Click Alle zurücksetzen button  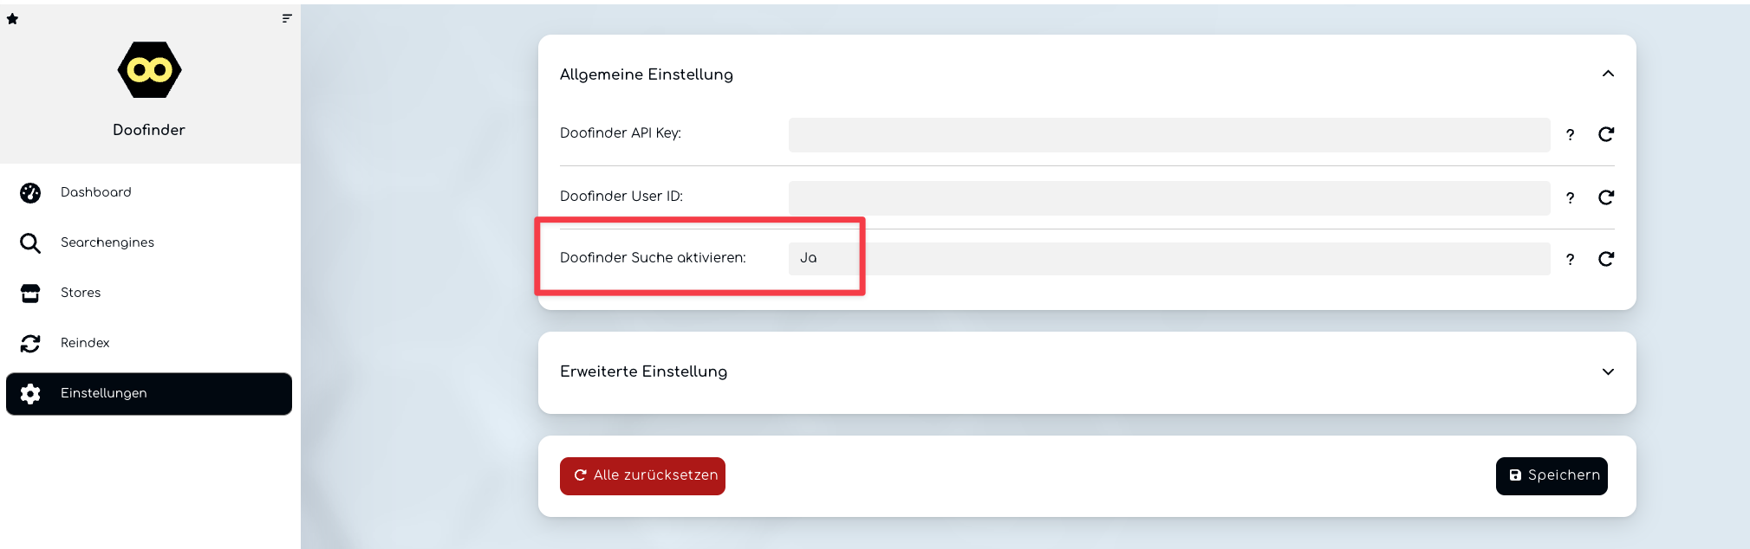(642, 476)
